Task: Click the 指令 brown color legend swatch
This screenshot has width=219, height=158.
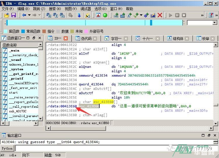Action: click(44, 31)
